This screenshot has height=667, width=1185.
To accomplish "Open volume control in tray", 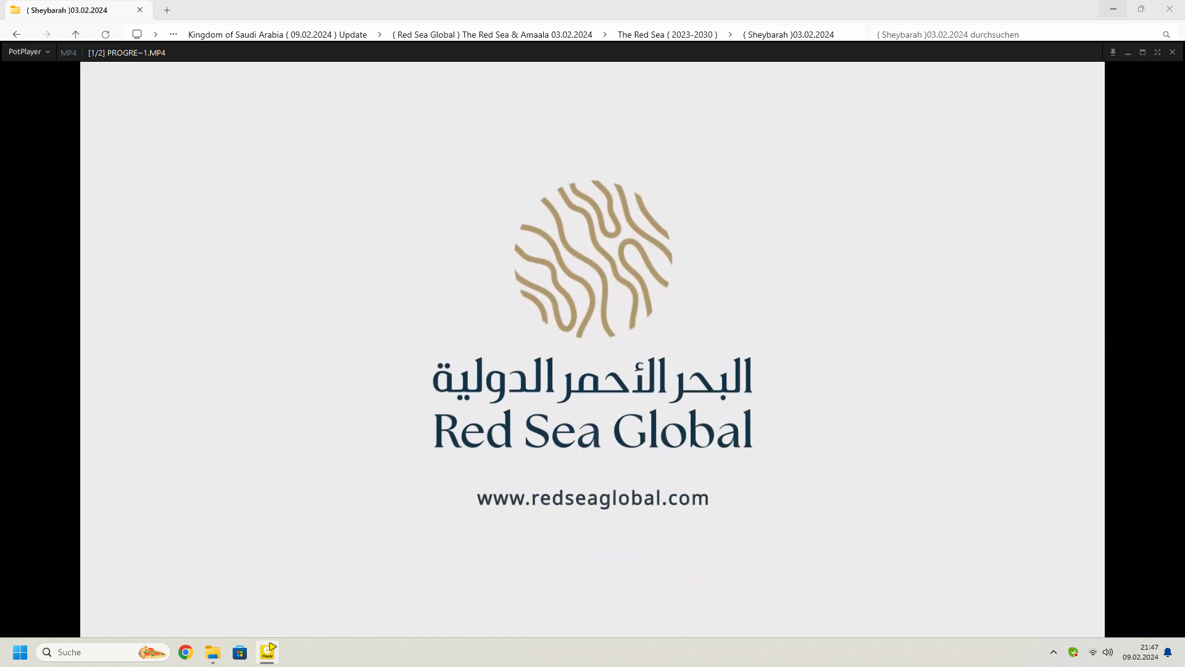I will click(x=1108, y=652).
